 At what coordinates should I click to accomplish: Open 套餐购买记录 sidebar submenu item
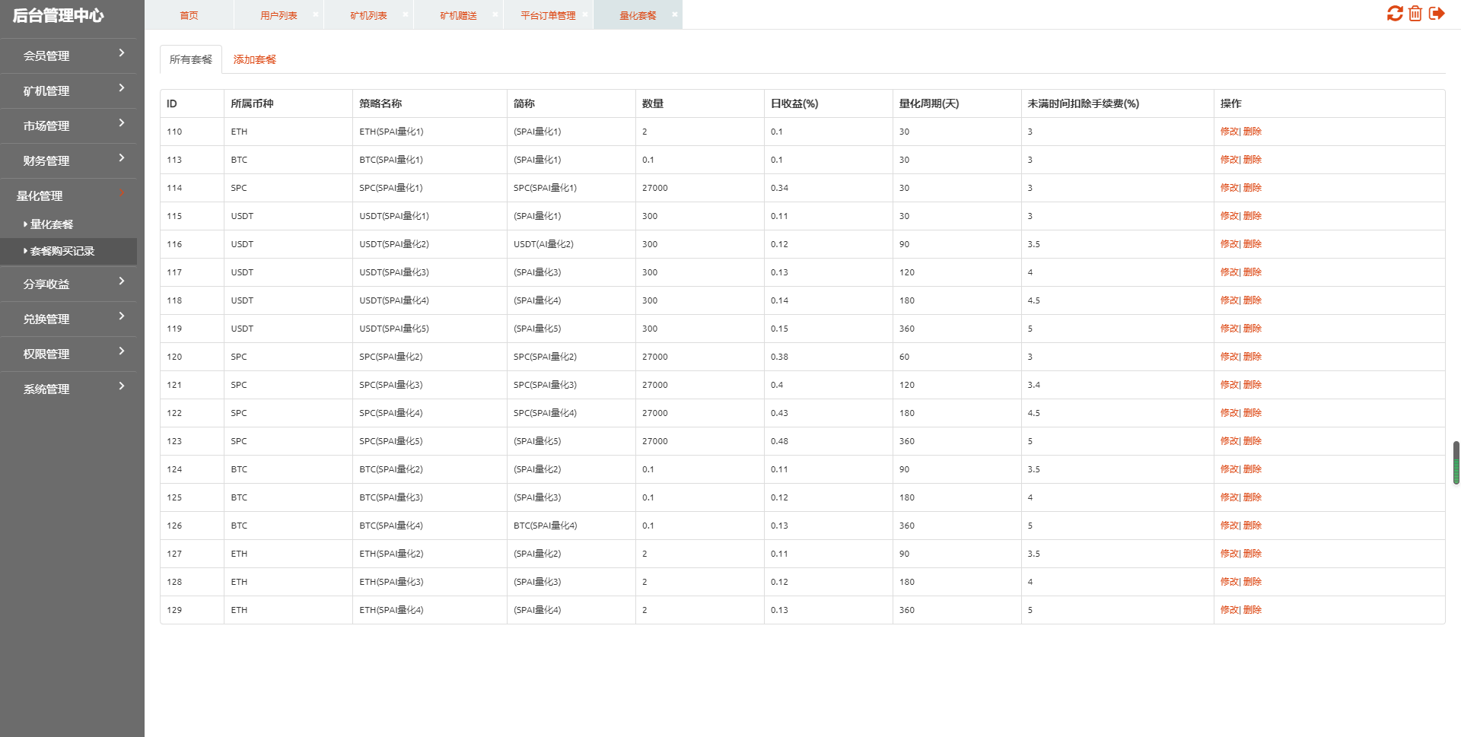click(x=68, y=251)
